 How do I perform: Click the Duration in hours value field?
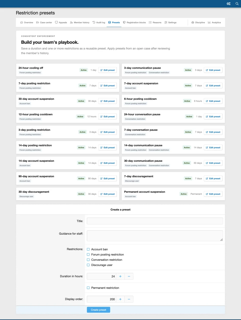101,276
